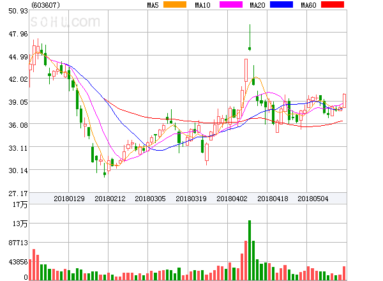
Task: Click the 44.99 price axis label
Action: point(18,57)
